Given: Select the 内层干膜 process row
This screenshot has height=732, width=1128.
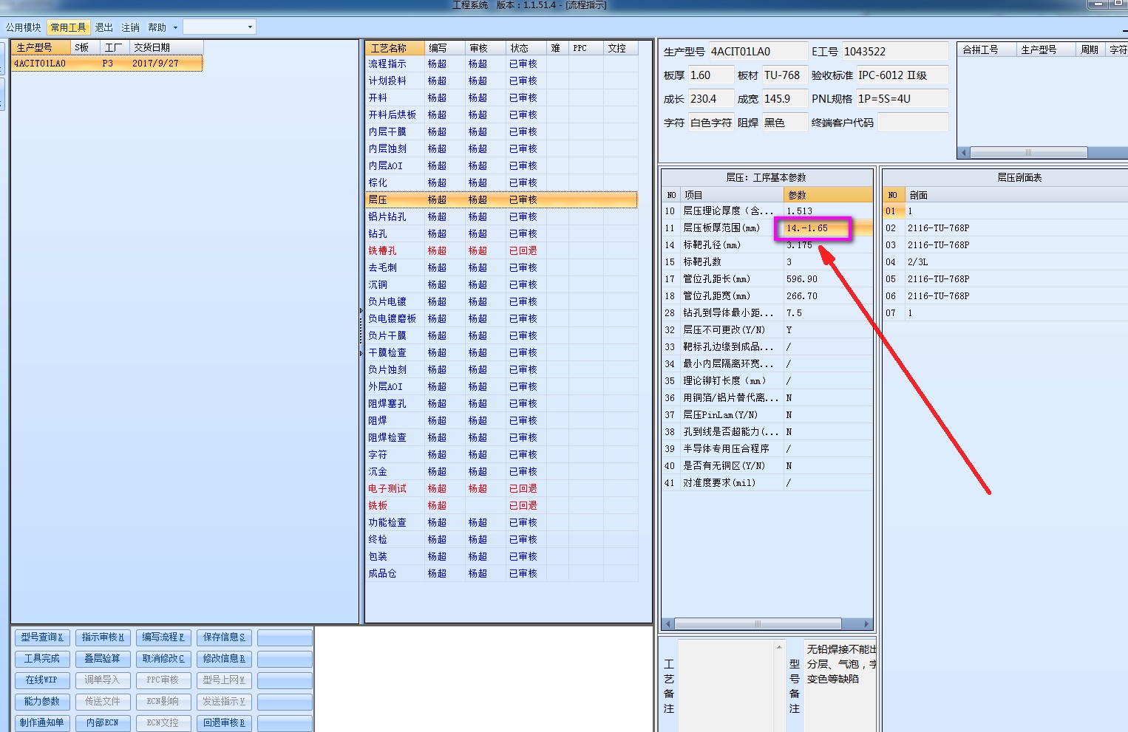Looking at the screenshot, I should (501, 132).
